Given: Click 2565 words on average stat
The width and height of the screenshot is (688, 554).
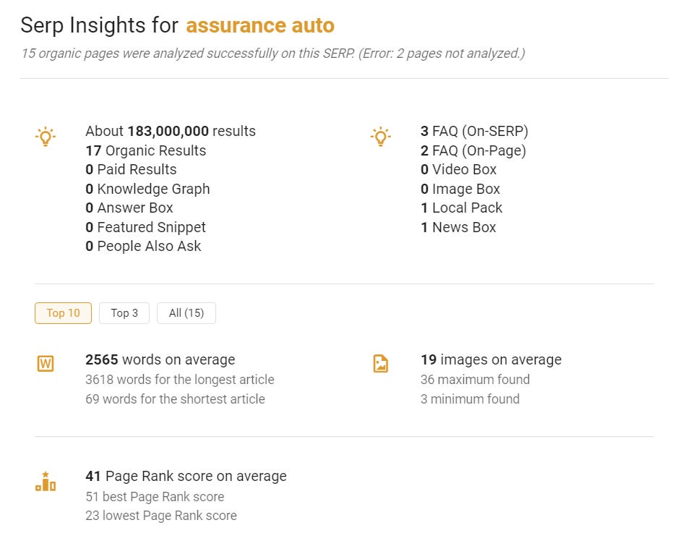Looking at the screenshot, I should click(x=160, y=359).
